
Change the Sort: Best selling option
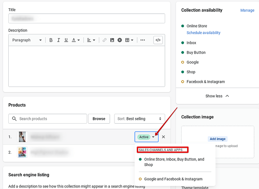[140, 119]
